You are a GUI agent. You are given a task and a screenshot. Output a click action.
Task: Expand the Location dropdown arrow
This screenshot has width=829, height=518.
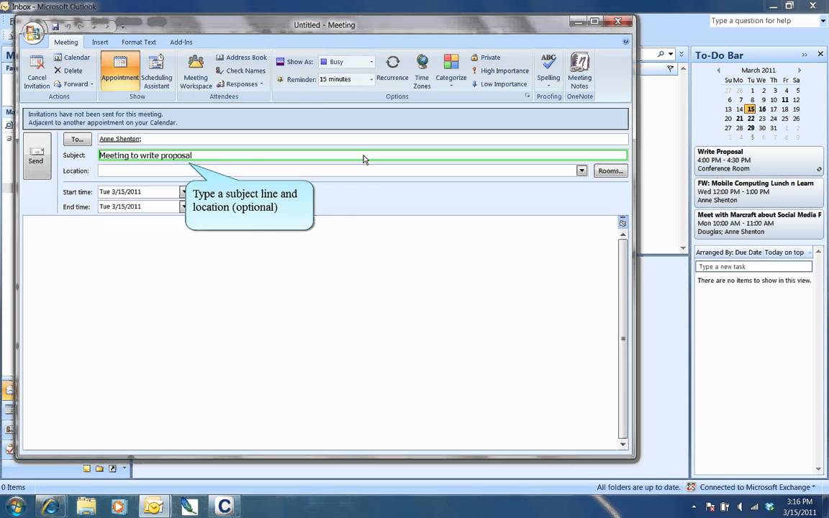coord(581,171)
